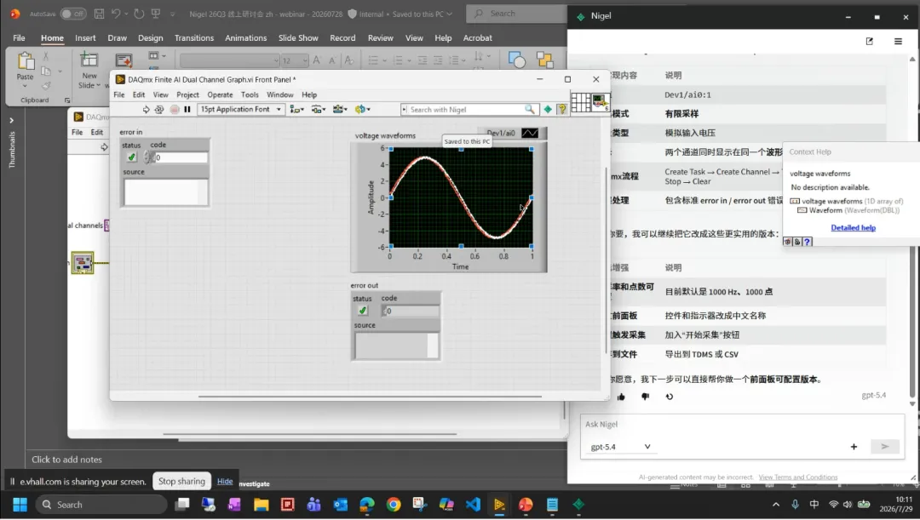Screen dimensions: 920x520
Task: Click the Paste clipboard icon in PowerPoint
Action: (x=26, y=60)
